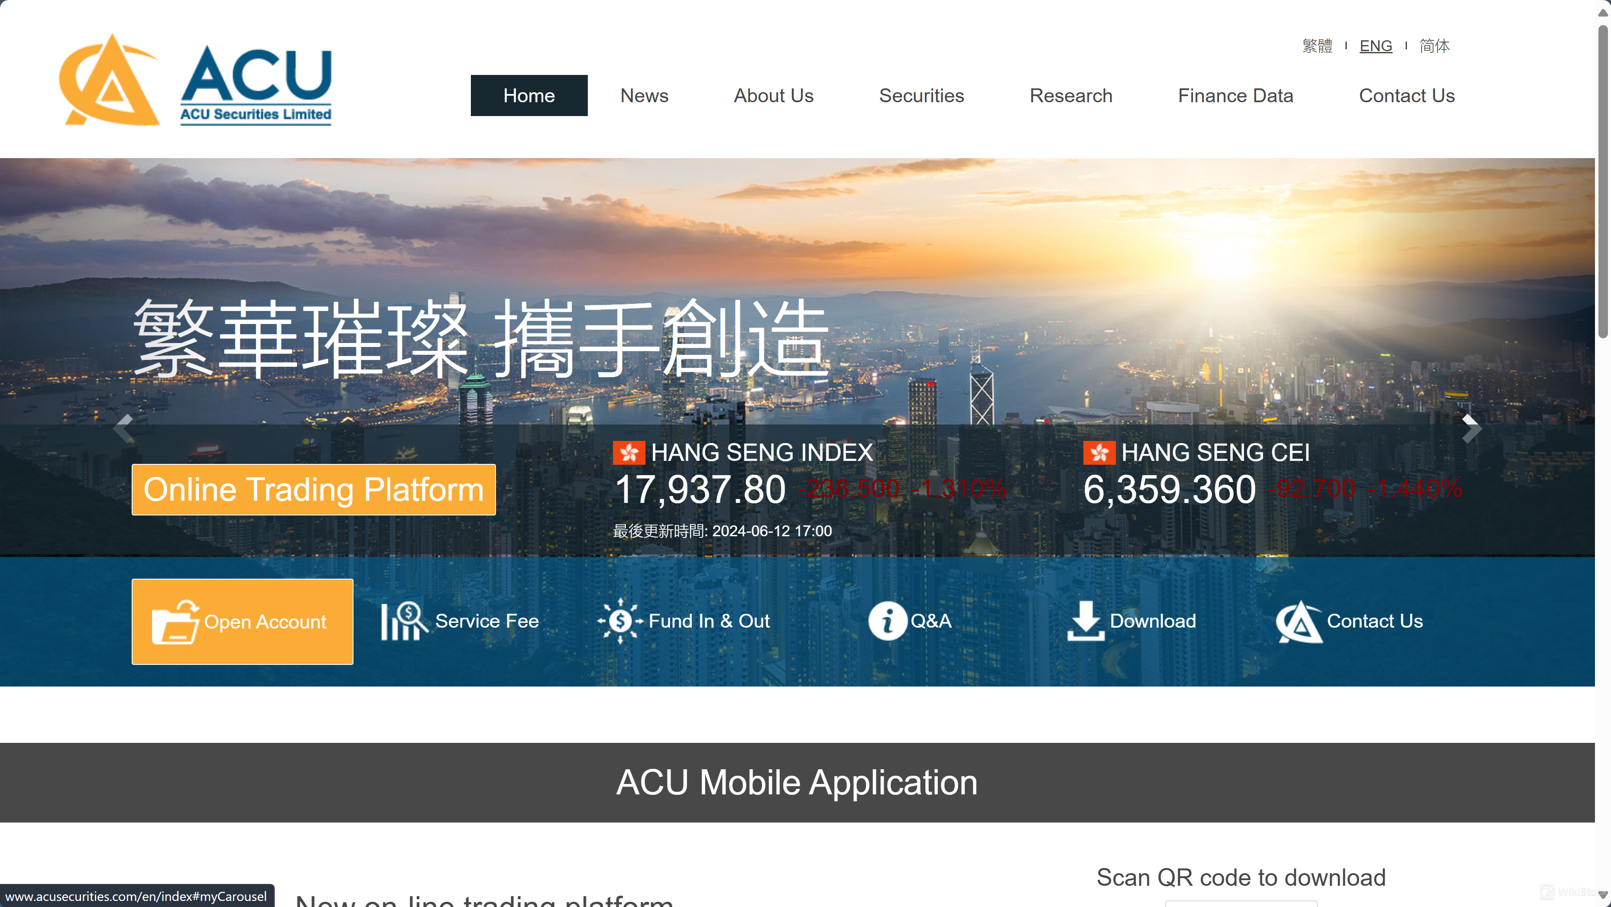1611x907 pixels.
Task: Open the About Us menu
Action: [773, 96]
